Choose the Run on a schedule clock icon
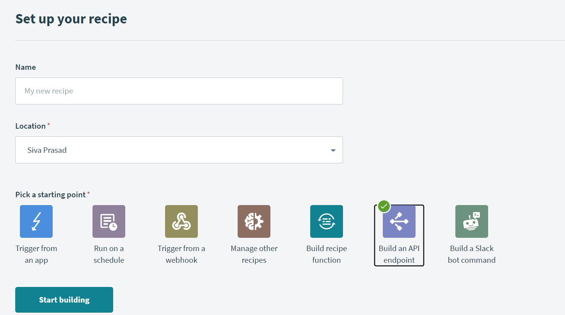This screenshot has height=315, width=565. tap(109, 221)
